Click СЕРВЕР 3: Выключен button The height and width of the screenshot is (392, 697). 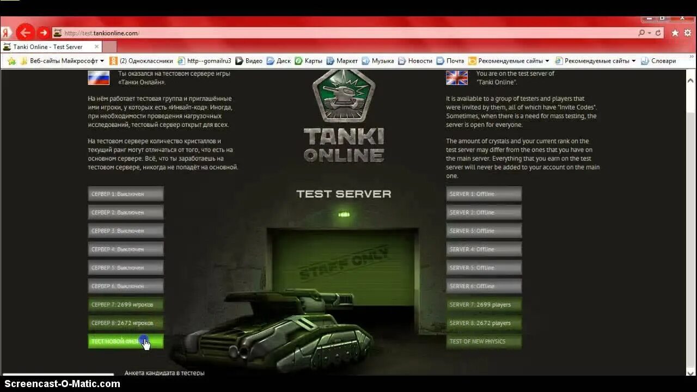126,231
